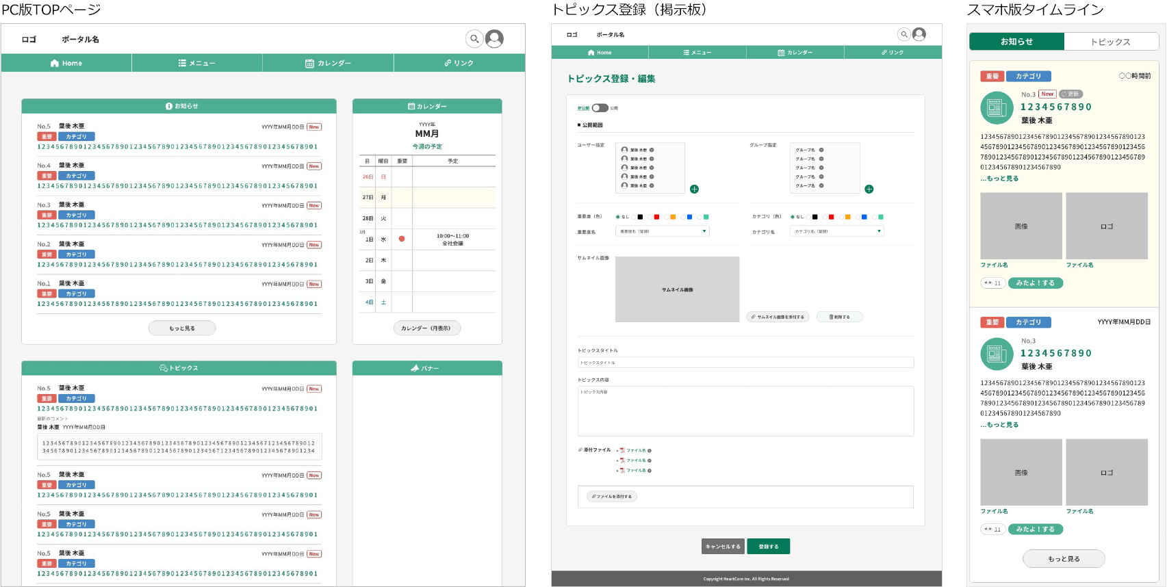Image resolution: width=1167 pixels, height=587 pixels.
Task: Open リンク in トピックス登録 page navigation bar
Action: click(893, 53)
